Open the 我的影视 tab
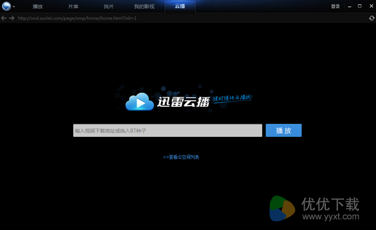The height and width of the screenshot is (230, 376). coord(144,6)
